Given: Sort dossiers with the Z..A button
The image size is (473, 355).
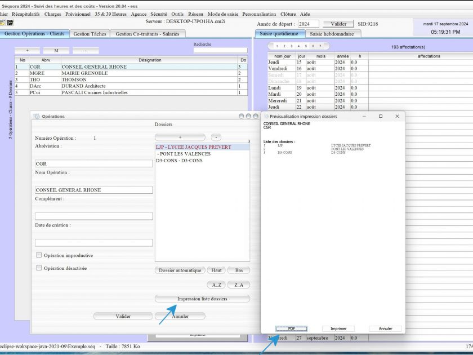Looking at the screenshot, I should coord(239,285).
